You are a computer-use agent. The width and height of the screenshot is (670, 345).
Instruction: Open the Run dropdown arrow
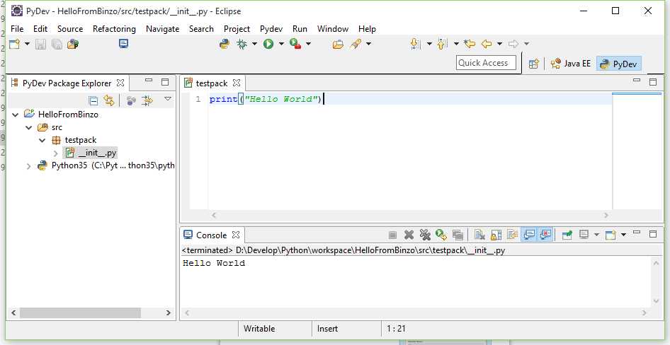click(x=281, y=44)
